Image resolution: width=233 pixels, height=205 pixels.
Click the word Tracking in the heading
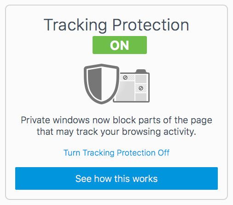(x=76, y=25)
